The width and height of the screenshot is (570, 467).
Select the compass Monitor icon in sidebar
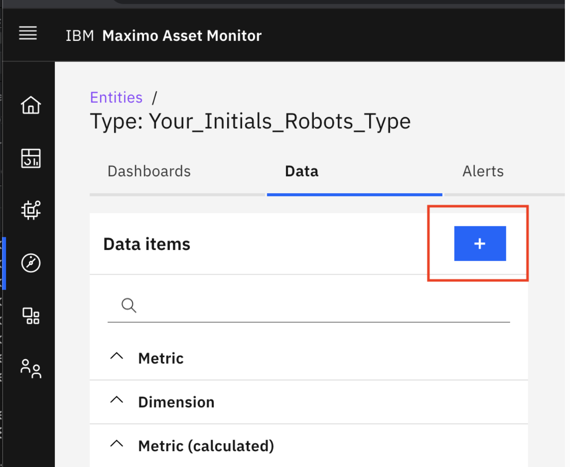(x=31, y=263)
